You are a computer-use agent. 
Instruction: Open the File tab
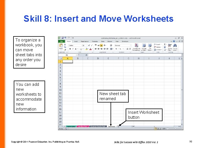62,41
